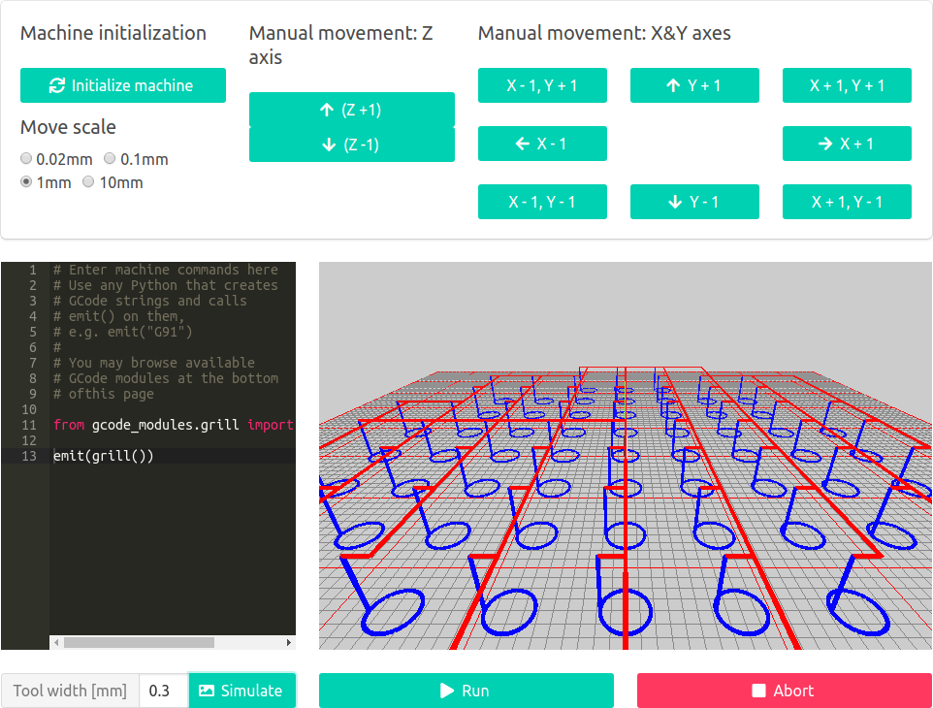Click the 3D toolpath simulation view

pyautogui.click(x=626, y=456)
